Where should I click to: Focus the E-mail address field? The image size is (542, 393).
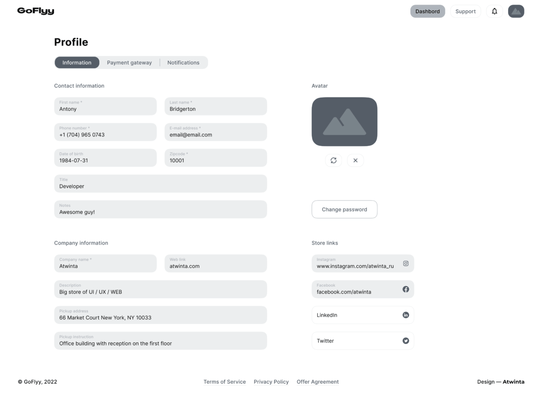(x=216, y=132)
